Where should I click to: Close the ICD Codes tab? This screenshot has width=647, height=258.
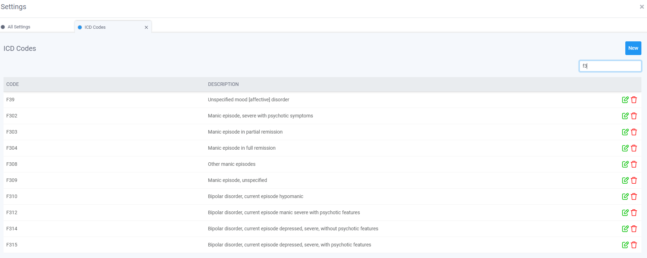(146, 27)
